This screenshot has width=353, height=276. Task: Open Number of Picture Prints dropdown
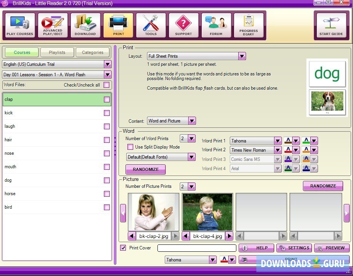[x=192, y=186]
